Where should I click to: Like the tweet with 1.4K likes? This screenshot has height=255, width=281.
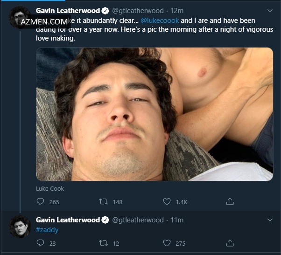(167, 202)
